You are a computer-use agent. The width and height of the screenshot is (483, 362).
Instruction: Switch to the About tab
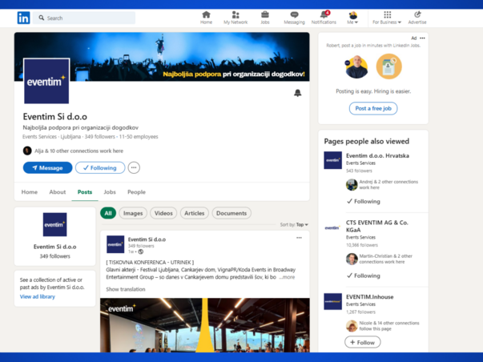pyautogui.click(x=58, y=192)
